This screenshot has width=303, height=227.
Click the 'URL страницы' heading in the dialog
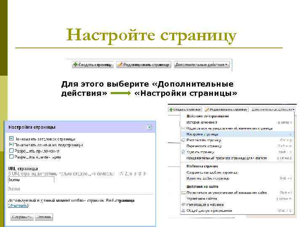[x=23, y=169]
